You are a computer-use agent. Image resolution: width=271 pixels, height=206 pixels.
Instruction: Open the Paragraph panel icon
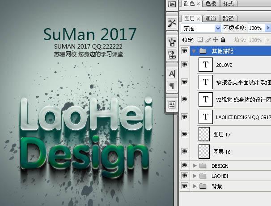click(172, 85)
